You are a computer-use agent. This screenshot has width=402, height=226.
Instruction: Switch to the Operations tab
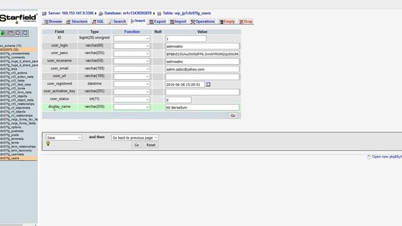[x=202, y=21]
